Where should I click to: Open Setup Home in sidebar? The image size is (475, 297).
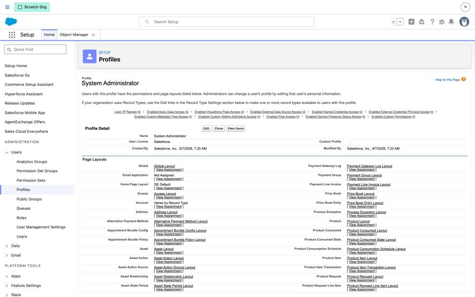click(x=16, y=66)
